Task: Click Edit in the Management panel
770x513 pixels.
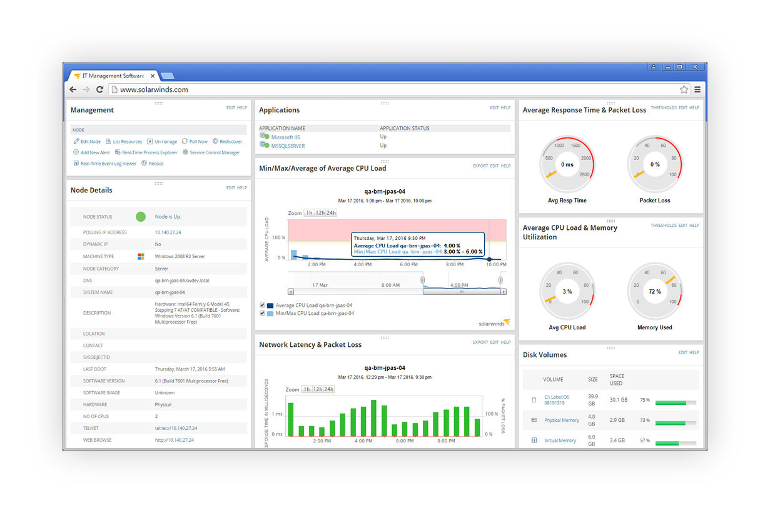Action: [231, 108]
